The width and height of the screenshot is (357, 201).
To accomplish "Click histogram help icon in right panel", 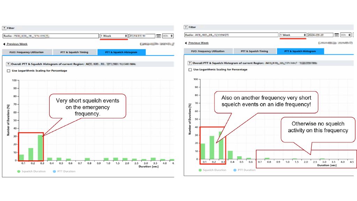I will 190,63.
